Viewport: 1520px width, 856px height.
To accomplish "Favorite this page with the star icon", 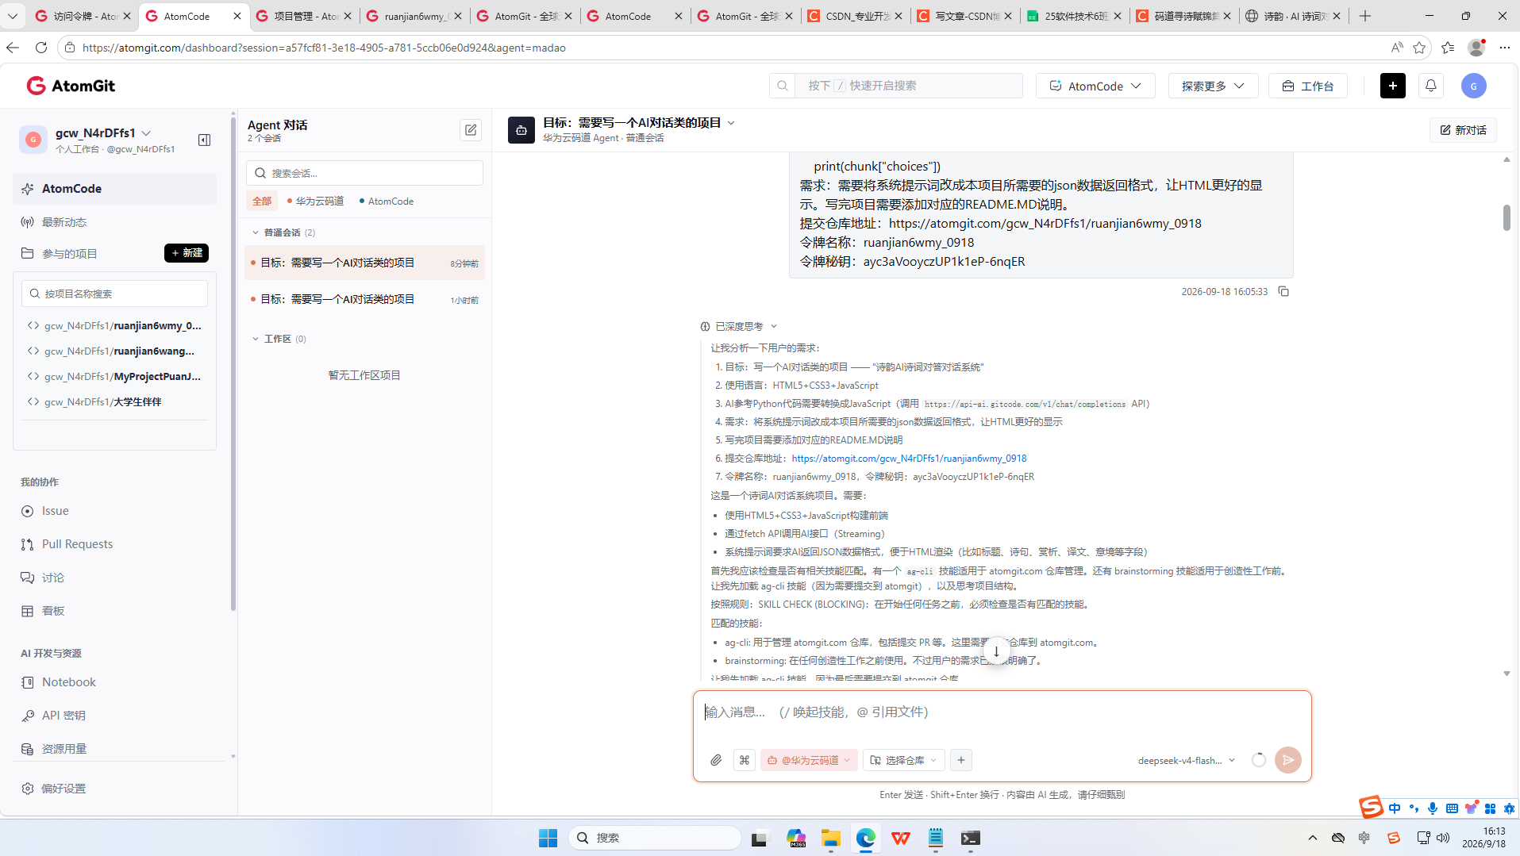I will click(x=1419, y=48).
